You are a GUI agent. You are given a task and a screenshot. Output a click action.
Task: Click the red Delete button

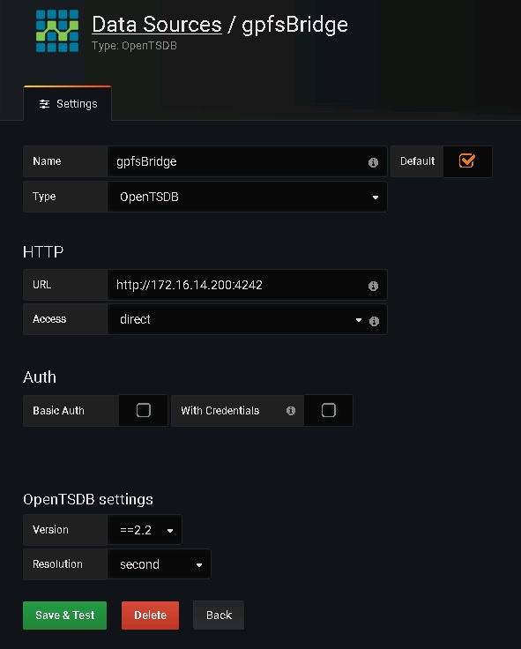(x=150, y=615)
